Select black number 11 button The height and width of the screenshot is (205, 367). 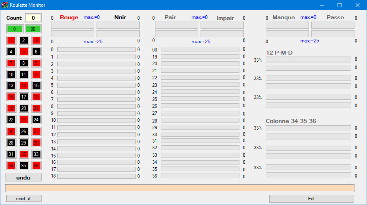click(x=24, y=75)
